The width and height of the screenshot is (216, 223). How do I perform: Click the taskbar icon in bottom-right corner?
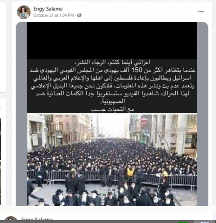point(205,222)
